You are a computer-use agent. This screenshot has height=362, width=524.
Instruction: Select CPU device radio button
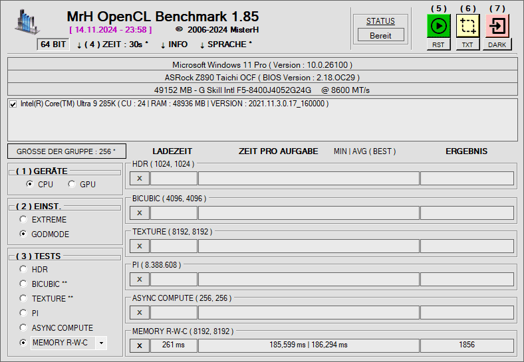[x=30, y=184]
